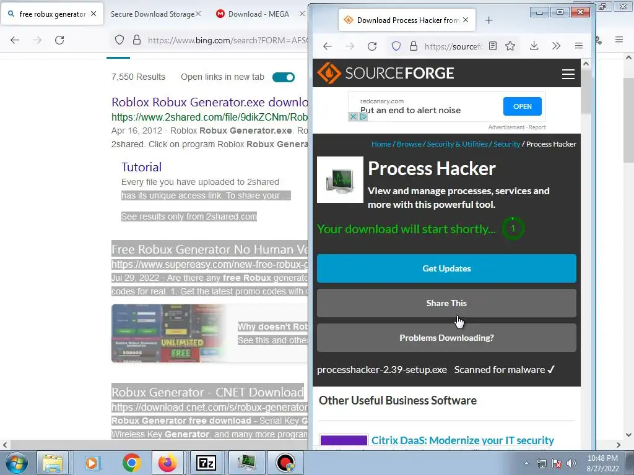The width and height of the screenshot is (634, 475).
Task: Open a new tab in SourceForge window
Action: click(489, 20)
